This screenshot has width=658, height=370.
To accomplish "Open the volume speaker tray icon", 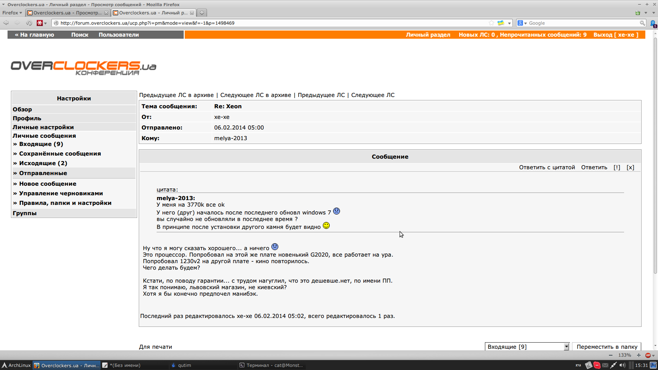I will [x=622, y=365].
